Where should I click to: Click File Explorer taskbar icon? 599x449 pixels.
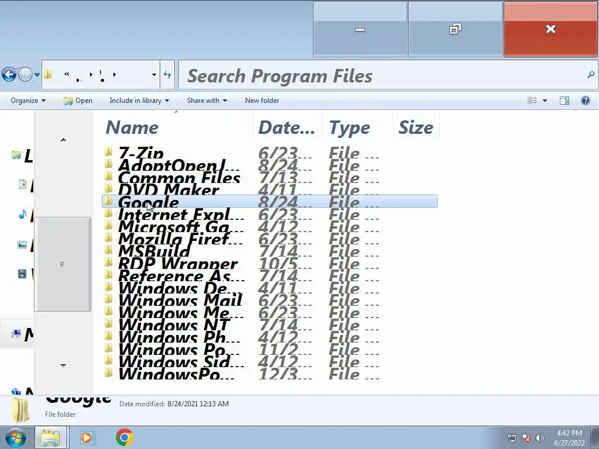coord(51,437)
